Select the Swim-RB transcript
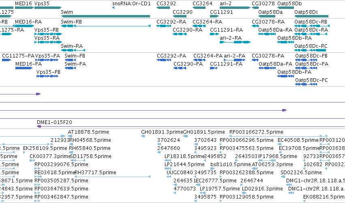The height and width of the screenshot is (203, 345). pyautogui.click(x=106, y=26)
